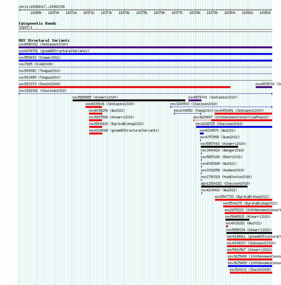Viewport: 281px width, 285px height.
Task: Click the black dgv1283n152 (Chaisson2019) bar
Action: (x=224, y=187)
